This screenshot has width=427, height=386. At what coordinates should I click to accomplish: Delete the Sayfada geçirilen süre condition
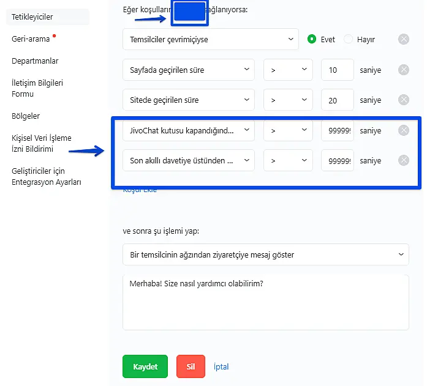pyautogui.click(x=404, y=70)
